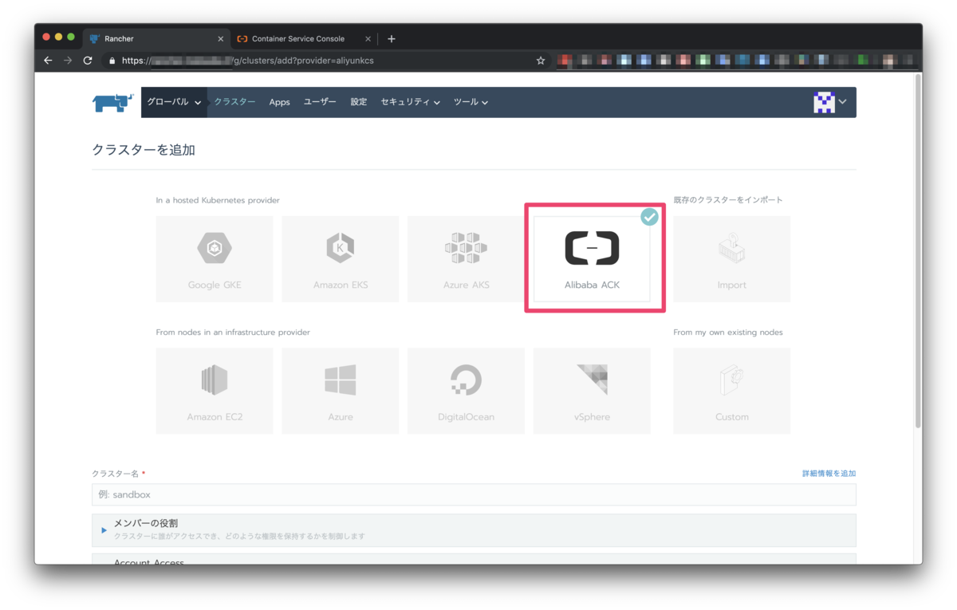Select the Amazon EKS provider card
Screen dimensions: 957x610
point(341,259)
